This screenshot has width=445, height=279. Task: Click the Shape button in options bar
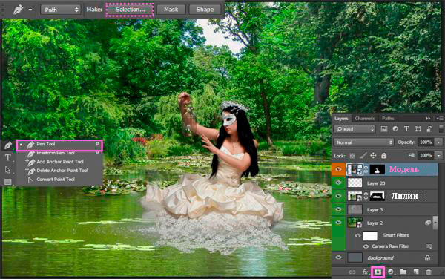[x=205, y=10]
